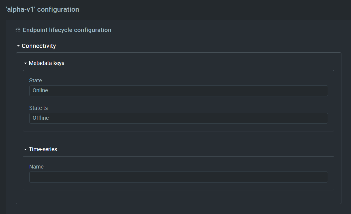Screen dimensions: 351x214
Task: Focus the State ts field containing Offline
Action: pos(178,118)
